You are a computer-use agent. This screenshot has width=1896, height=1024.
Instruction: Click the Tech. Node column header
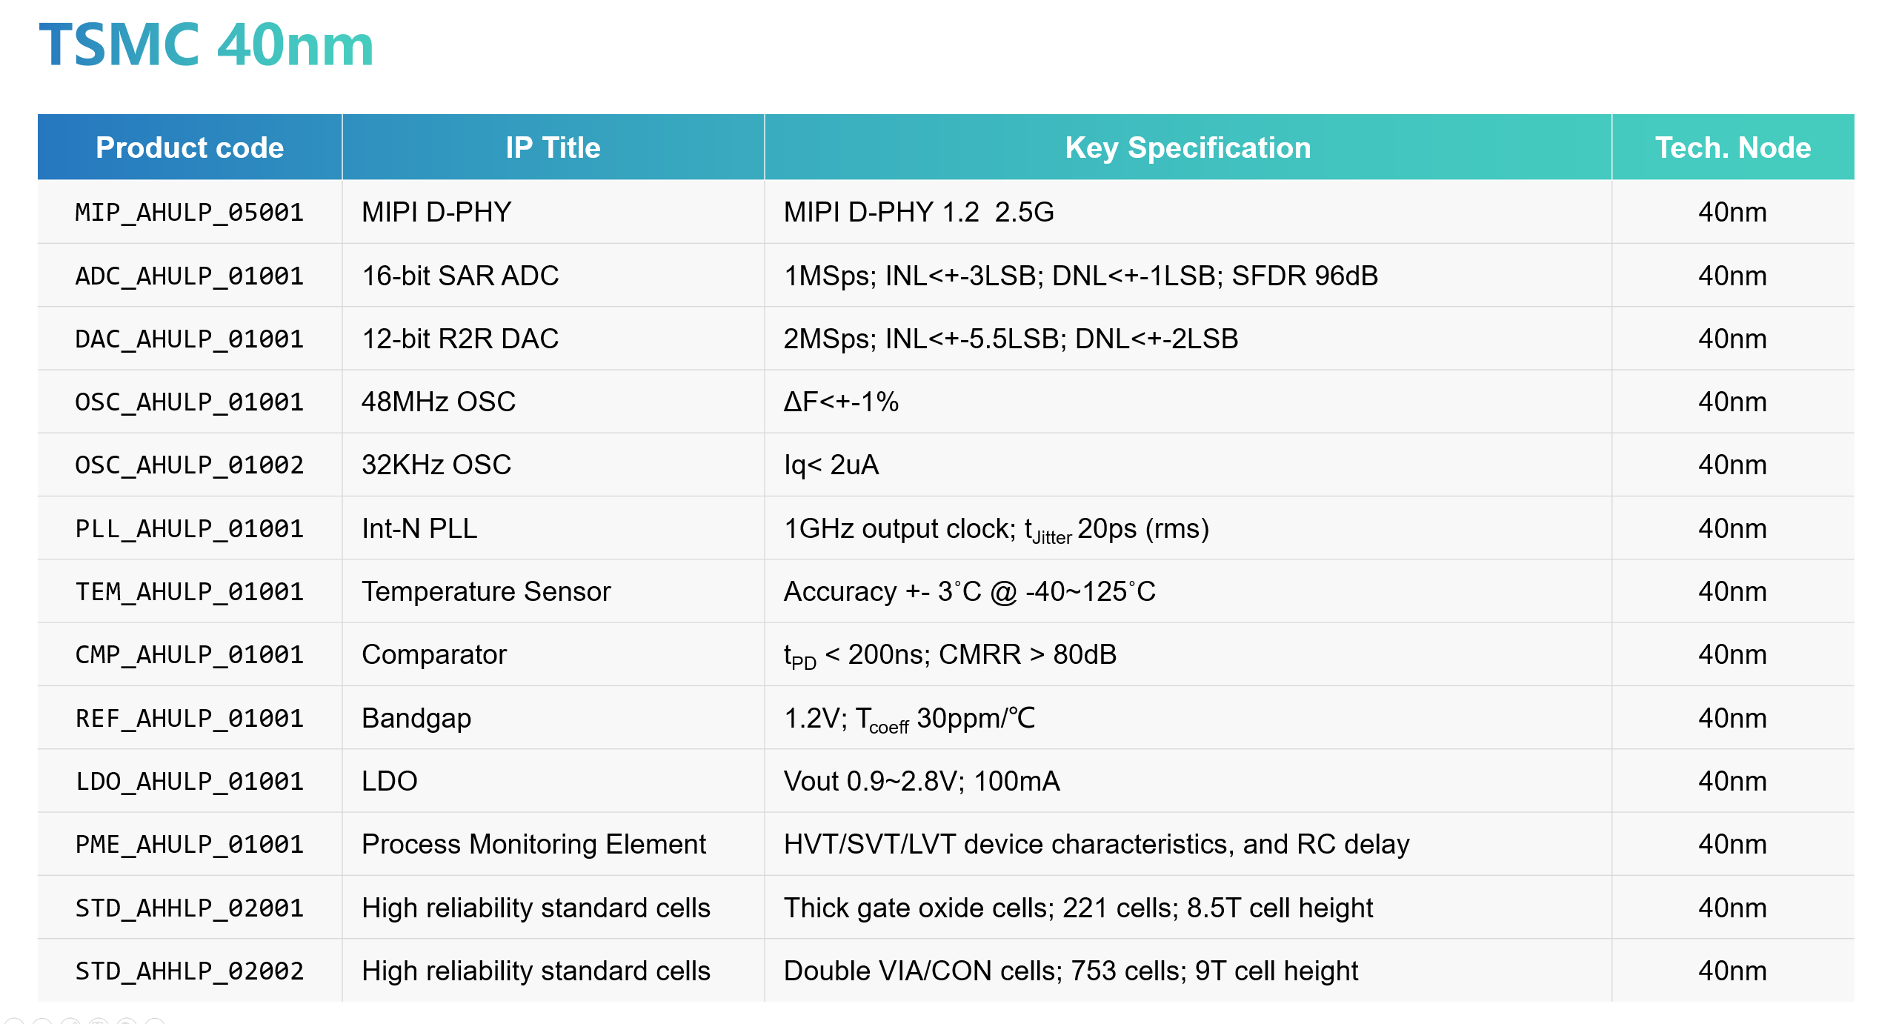(x=1732, y=147)
